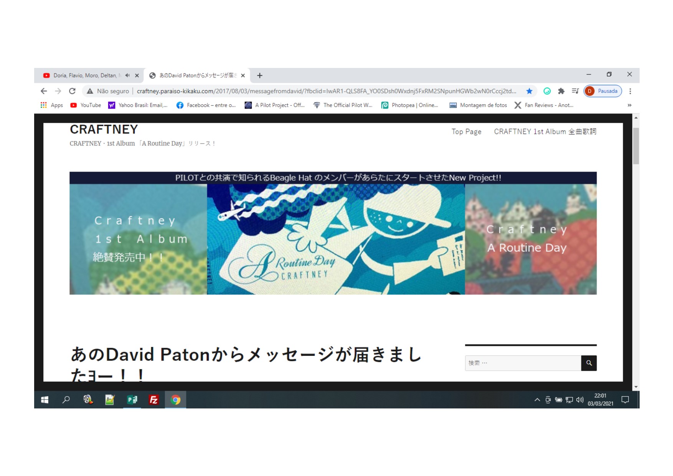Open the network icon in system tray
Viewport: 673px width, 476px height.
569,400
